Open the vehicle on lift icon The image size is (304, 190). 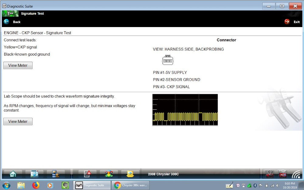[x=109, y=174]
